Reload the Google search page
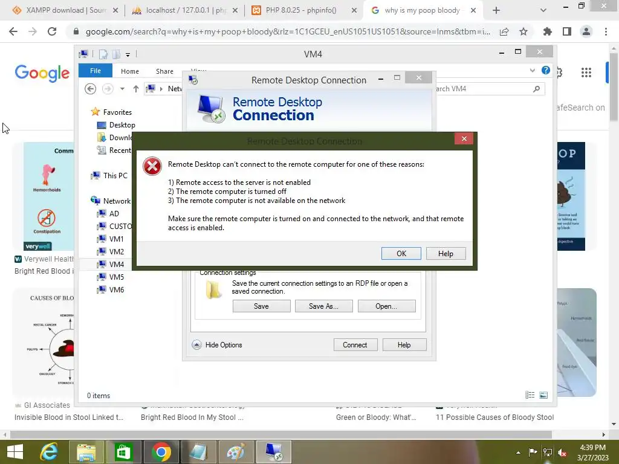Viewport: 619px width, 464px height. point(52,31)
